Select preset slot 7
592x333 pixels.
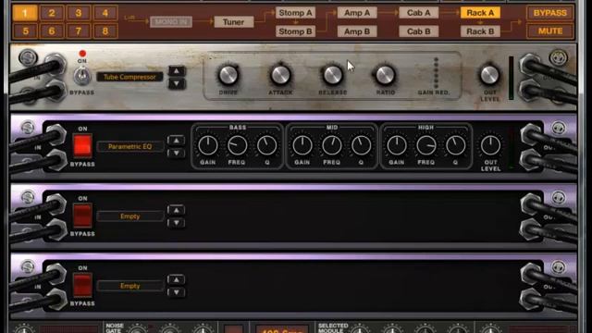point(79,31)
